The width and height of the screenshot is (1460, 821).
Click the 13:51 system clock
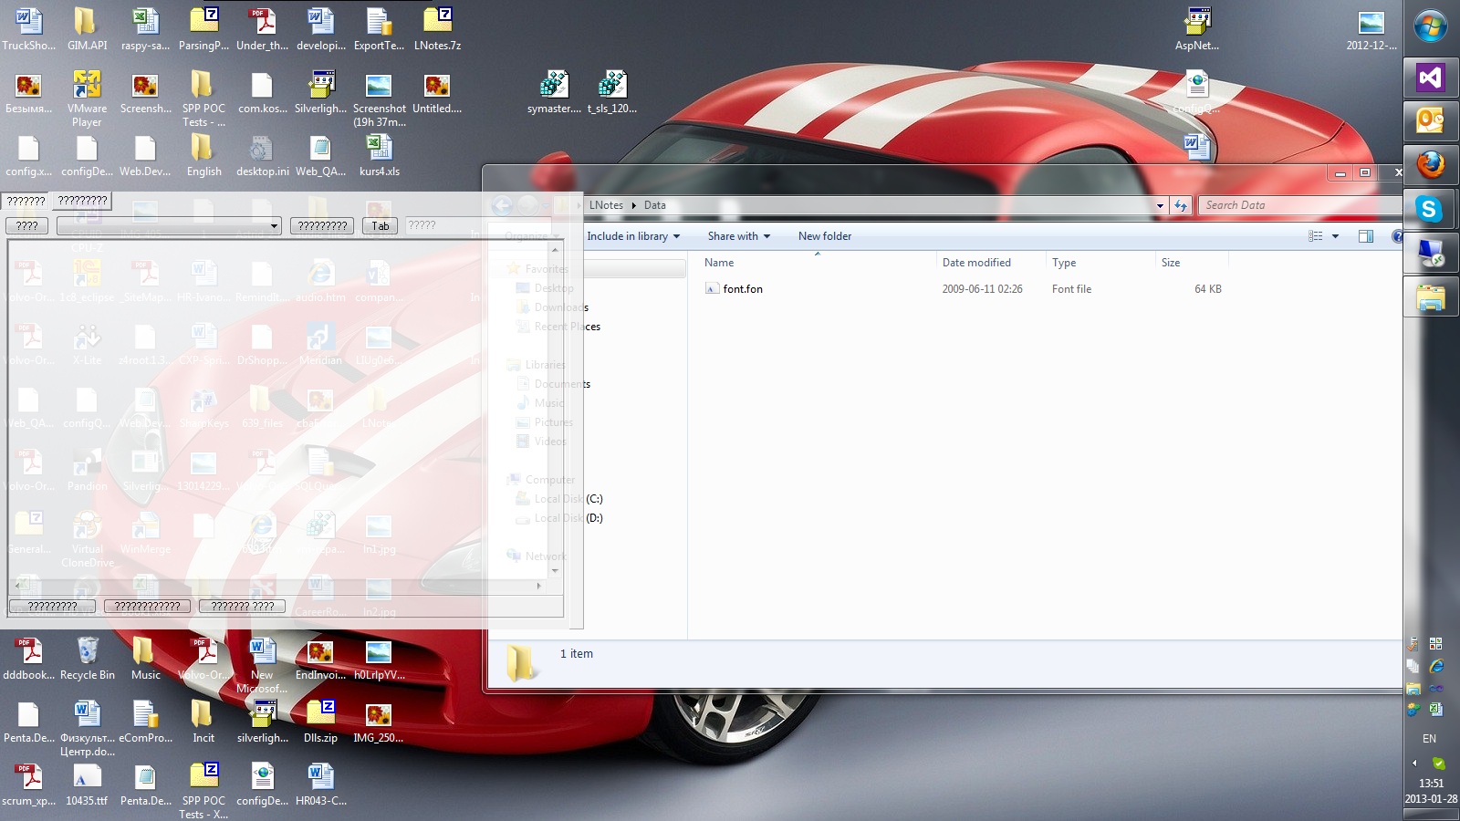1431,783
